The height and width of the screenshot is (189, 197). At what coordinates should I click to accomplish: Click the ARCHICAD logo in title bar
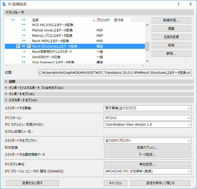(x=4, y=4)
